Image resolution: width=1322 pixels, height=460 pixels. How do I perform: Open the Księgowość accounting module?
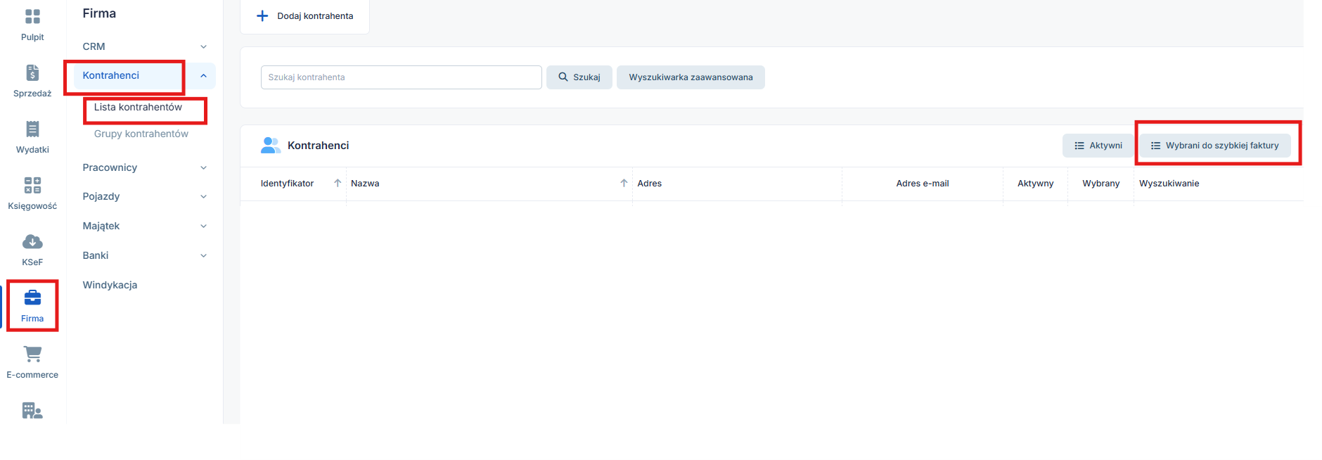[32, 186]
